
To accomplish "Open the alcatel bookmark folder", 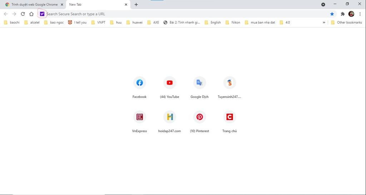I will click(32, 22).
